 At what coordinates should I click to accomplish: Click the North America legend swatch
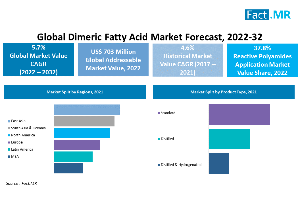click(x=9, y=136)
